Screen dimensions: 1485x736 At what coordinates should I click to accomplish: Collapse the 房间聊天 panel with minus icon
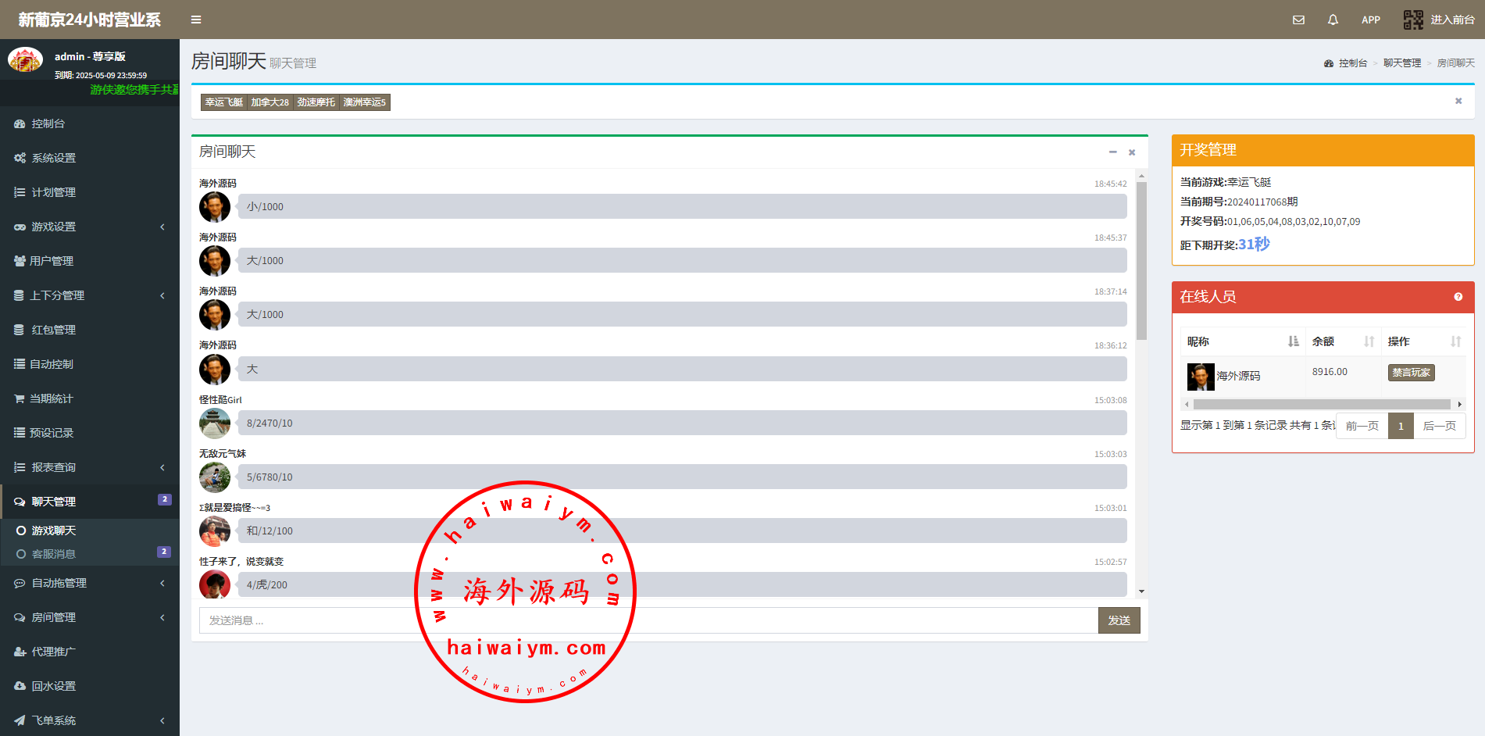coord(1112,152)
